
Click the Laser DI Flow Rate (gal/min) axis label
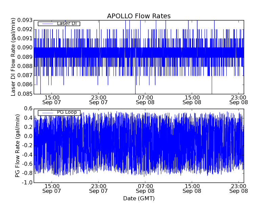pyautogui.click(x=13, y=57)
